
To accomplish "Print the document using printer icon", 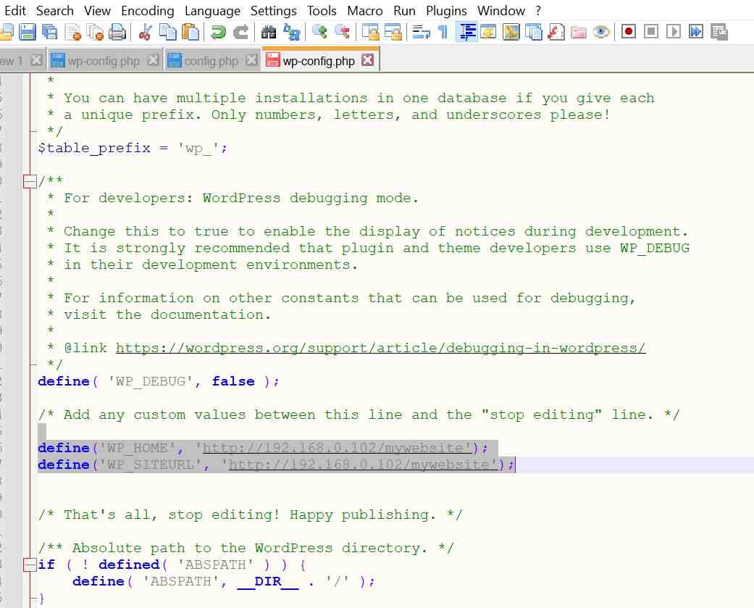I will tap(117, 32).
